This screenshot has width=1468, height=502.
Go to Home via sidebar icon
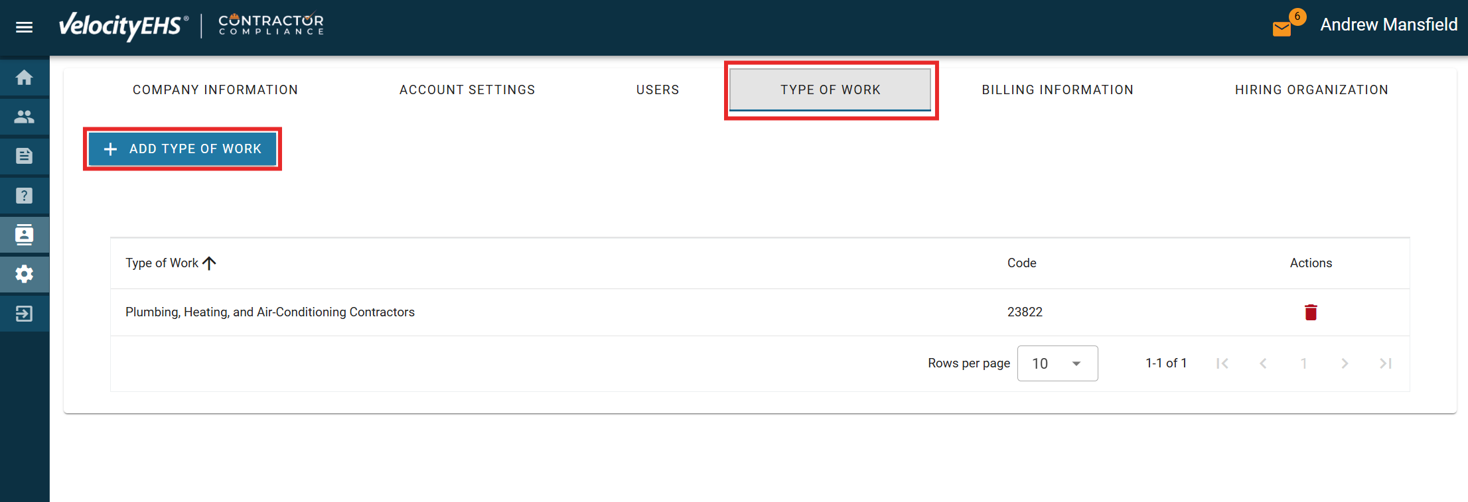[25, 78]
